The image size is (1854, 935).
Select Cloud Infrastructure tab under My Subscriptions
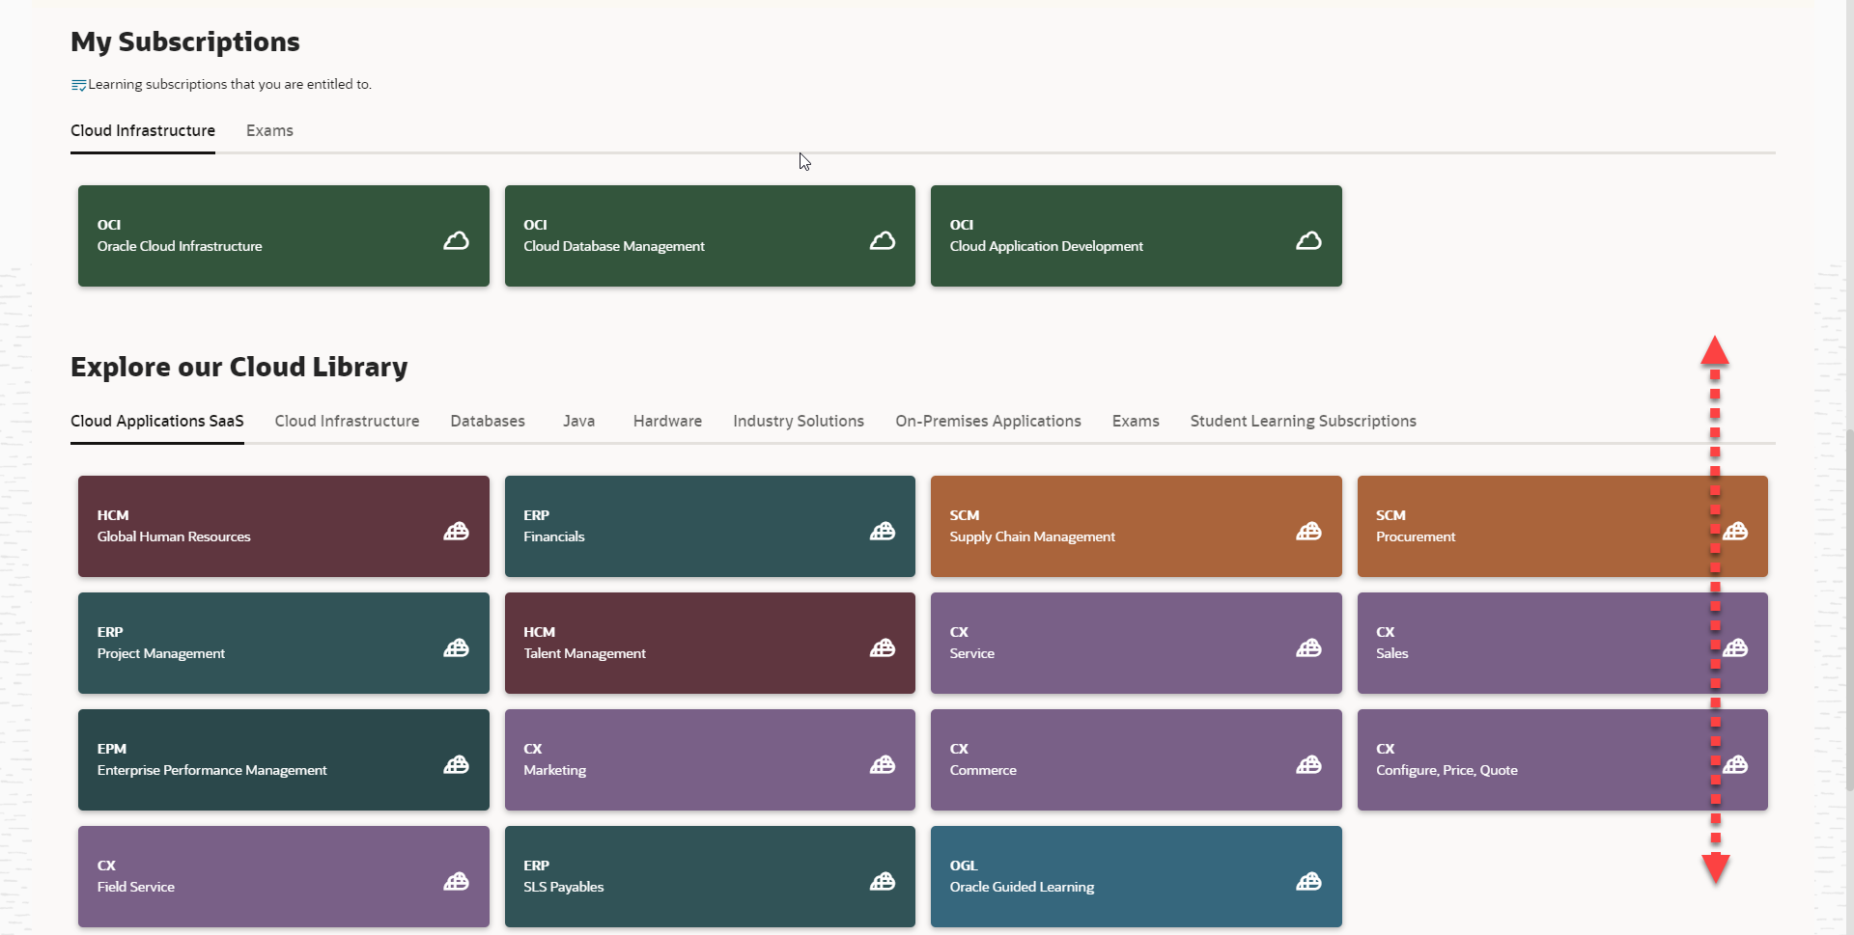point(143,130)
